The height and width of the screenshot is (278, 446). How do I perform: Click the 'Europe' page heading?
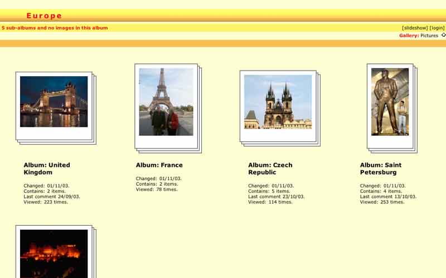coord(44,16)
